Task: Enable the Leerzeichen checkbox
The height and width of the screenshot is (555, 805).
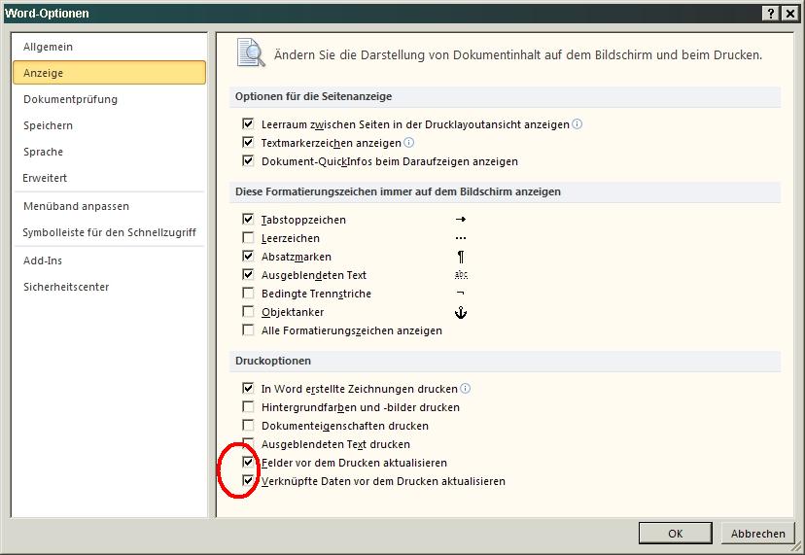Action: 249,238
